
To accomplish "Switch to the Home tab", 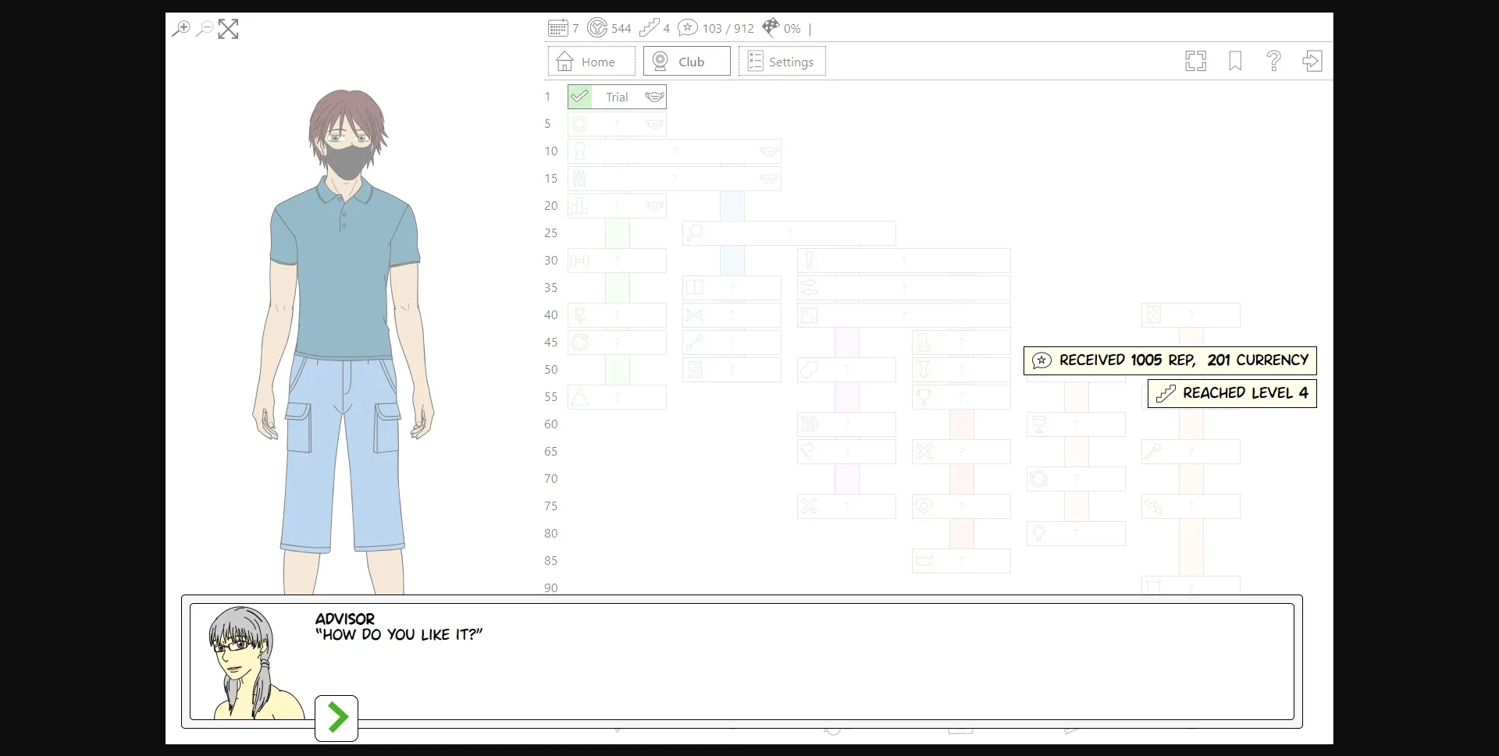I will [591, 62].
